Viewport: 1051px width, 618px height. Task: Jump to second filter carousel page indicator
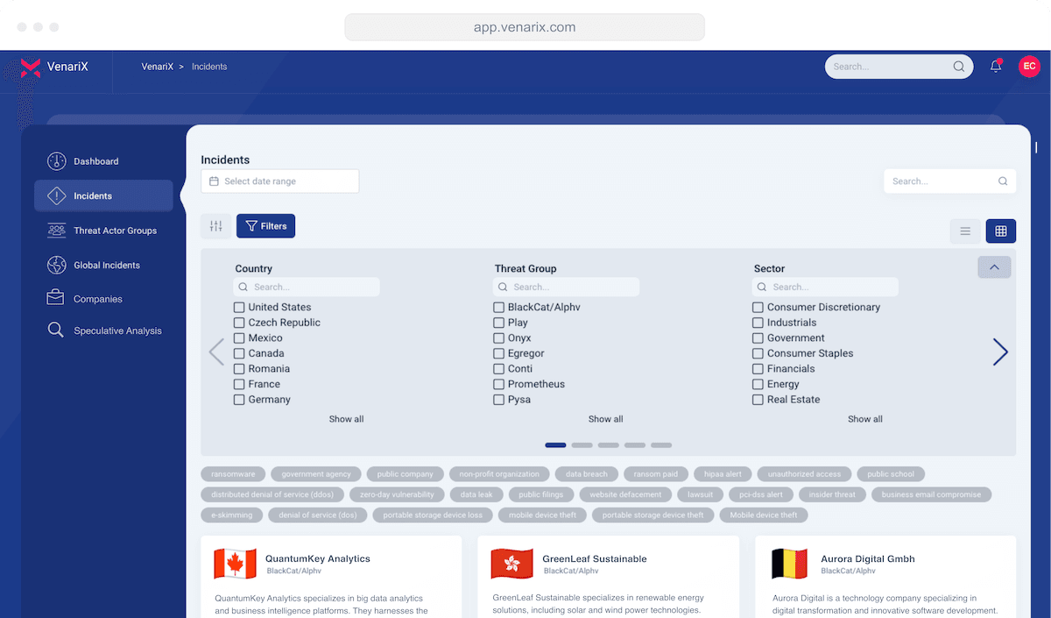pos(582,445)
